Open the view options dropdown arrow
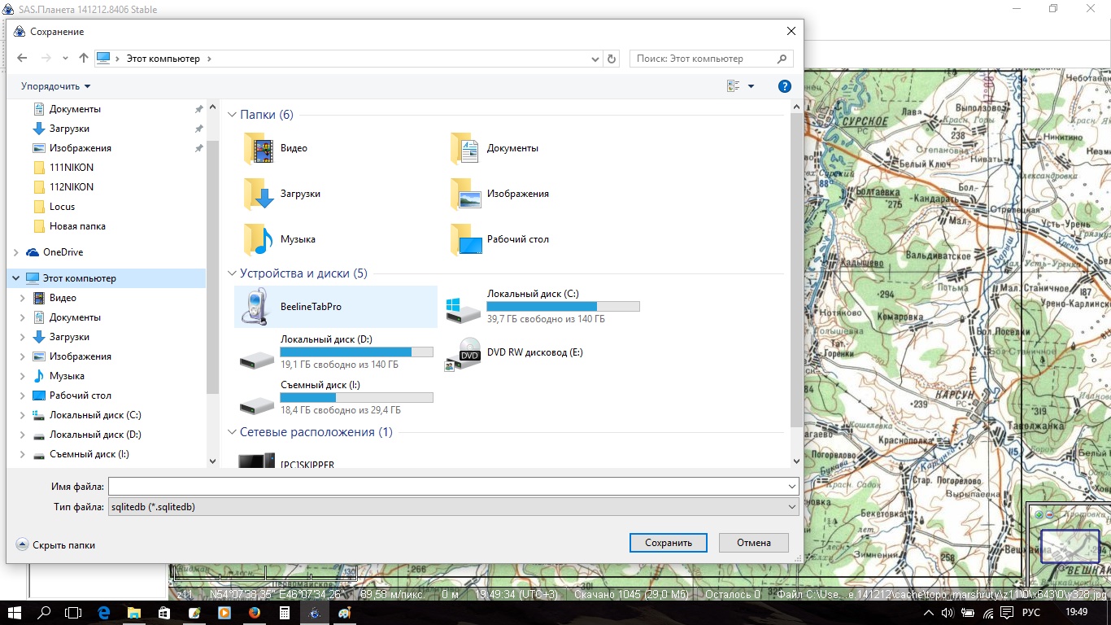The image size is (1111, 625). tap(751, 86)
